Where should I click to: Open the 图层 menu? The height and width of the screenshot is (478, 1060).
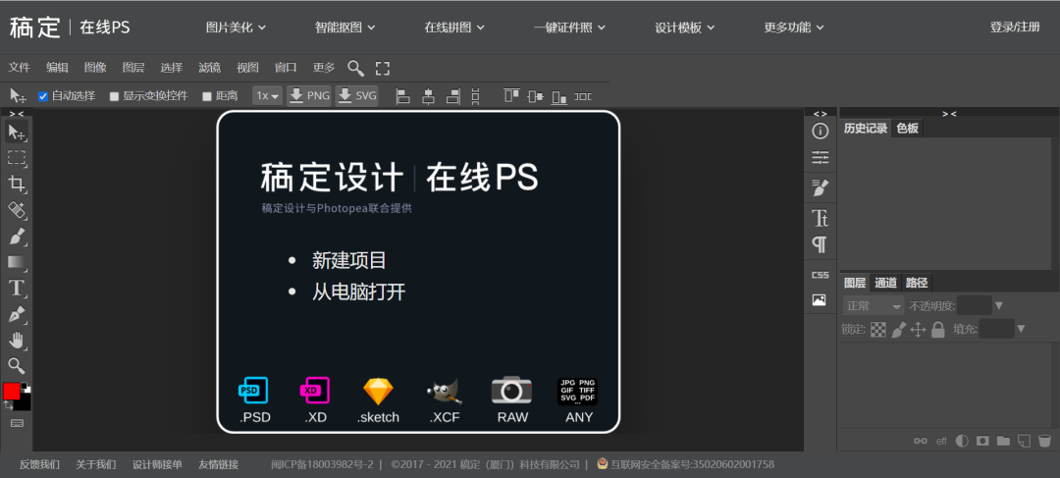(133, 68)
